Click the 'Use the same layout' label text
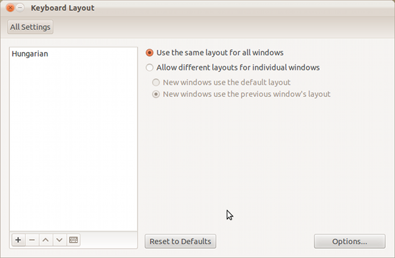The image size is (395, 258). pyautogui.click(x=220, y=53)
